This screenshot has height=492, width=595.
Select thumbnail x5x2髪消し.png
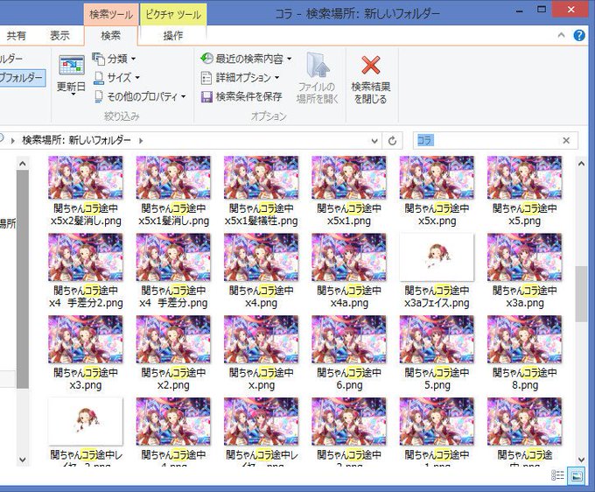[86, 178]
